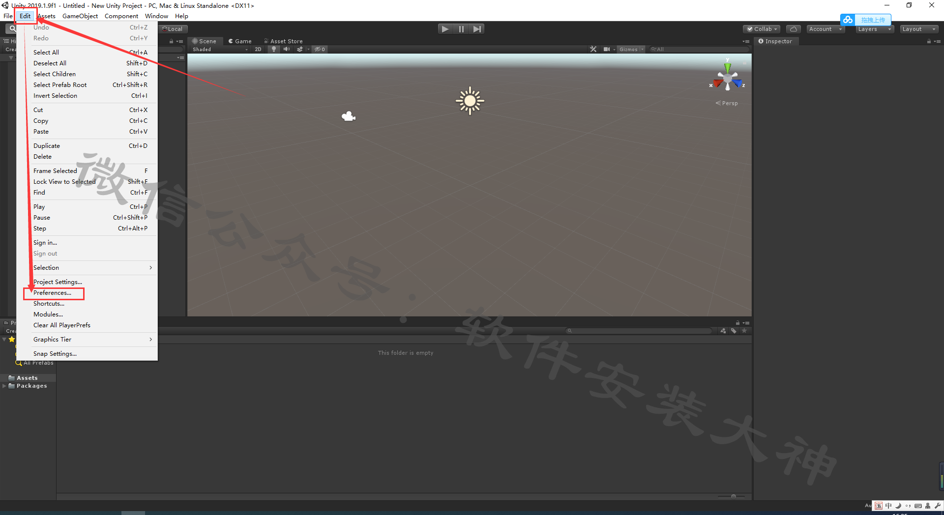Toggle scene audio with the speaker icon

(287, 49)
